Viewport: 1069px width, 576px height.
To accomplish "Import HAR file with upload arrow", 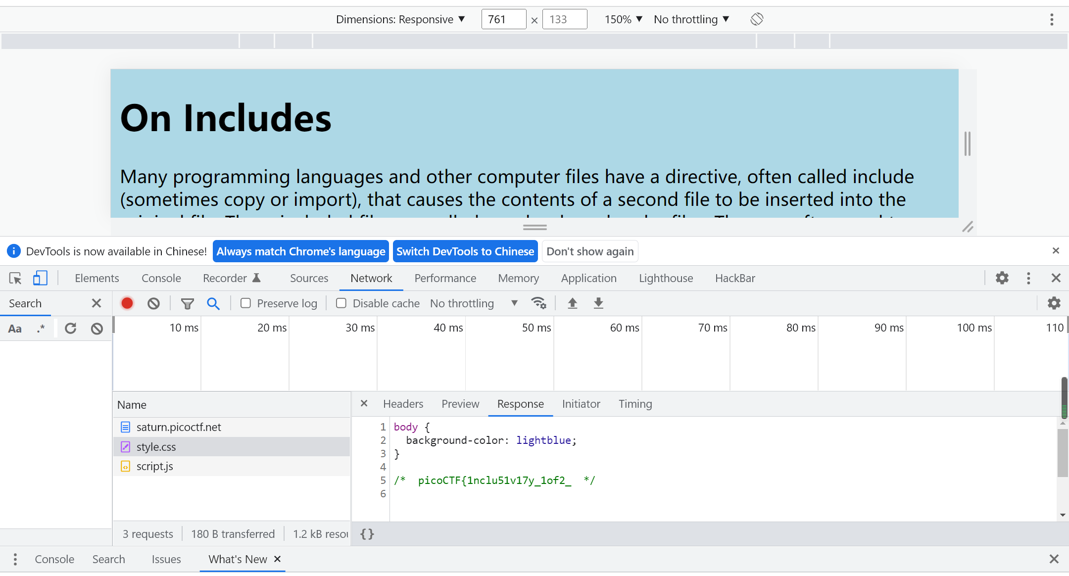I will tap(572, 303).
